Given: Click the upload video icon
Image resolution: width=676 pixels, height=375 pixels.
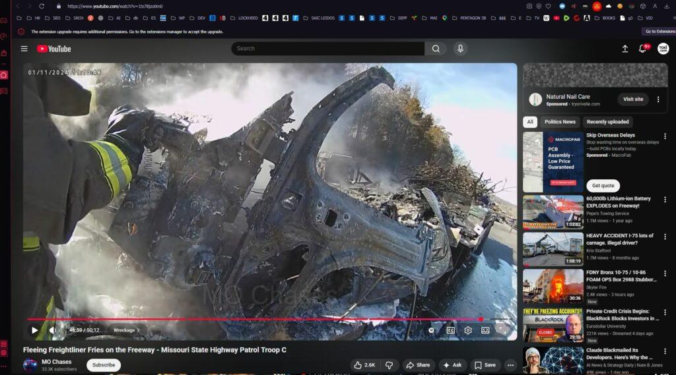Looking at the screenshot, I should click(x=625, y=49).
